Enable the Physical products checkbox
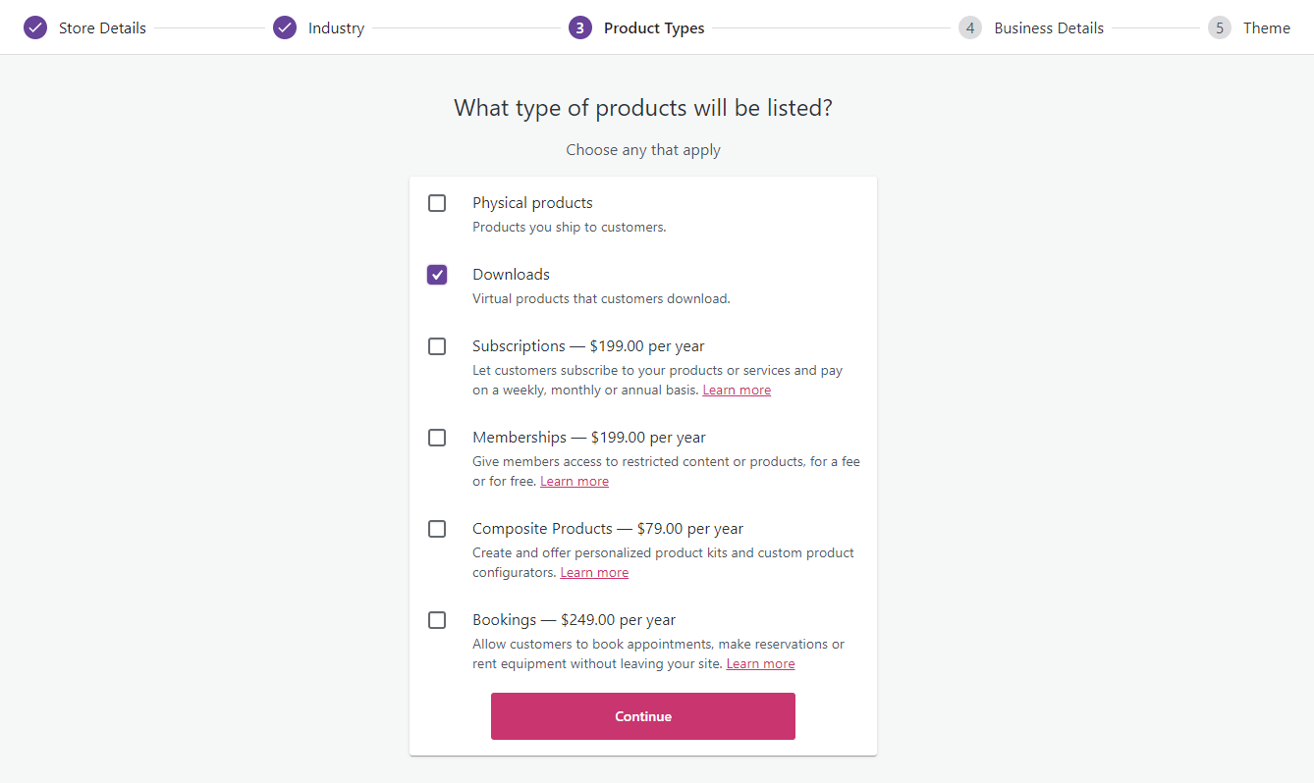The height and width of the screenshot is (783, 1314). tap(437, 203)
